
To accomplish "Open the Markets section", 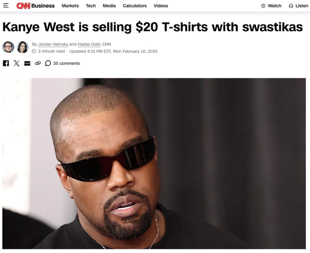I will click(70, 6).
